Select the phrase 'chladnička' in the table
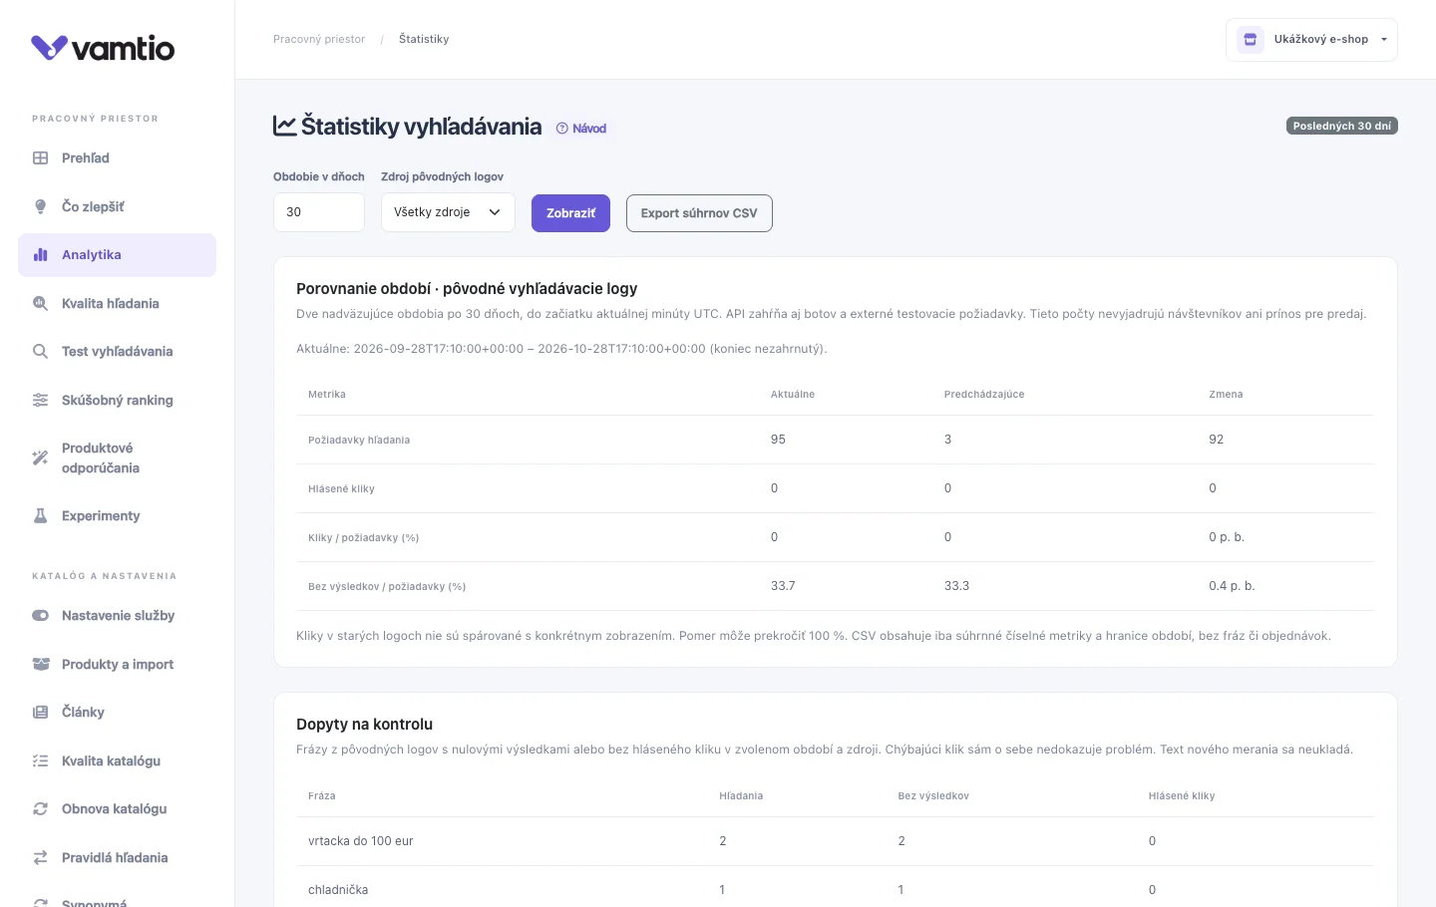 point(338,890)
